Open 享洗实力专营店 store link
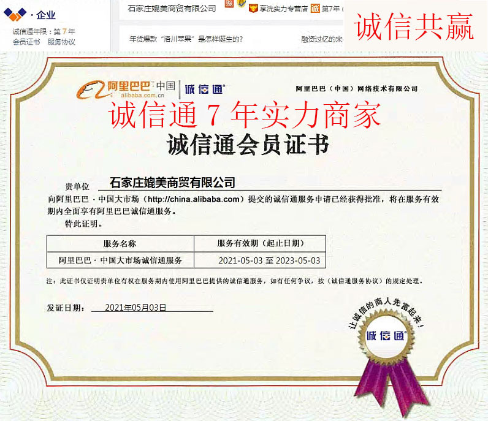488x421 pixels. [x=283, y=9]
